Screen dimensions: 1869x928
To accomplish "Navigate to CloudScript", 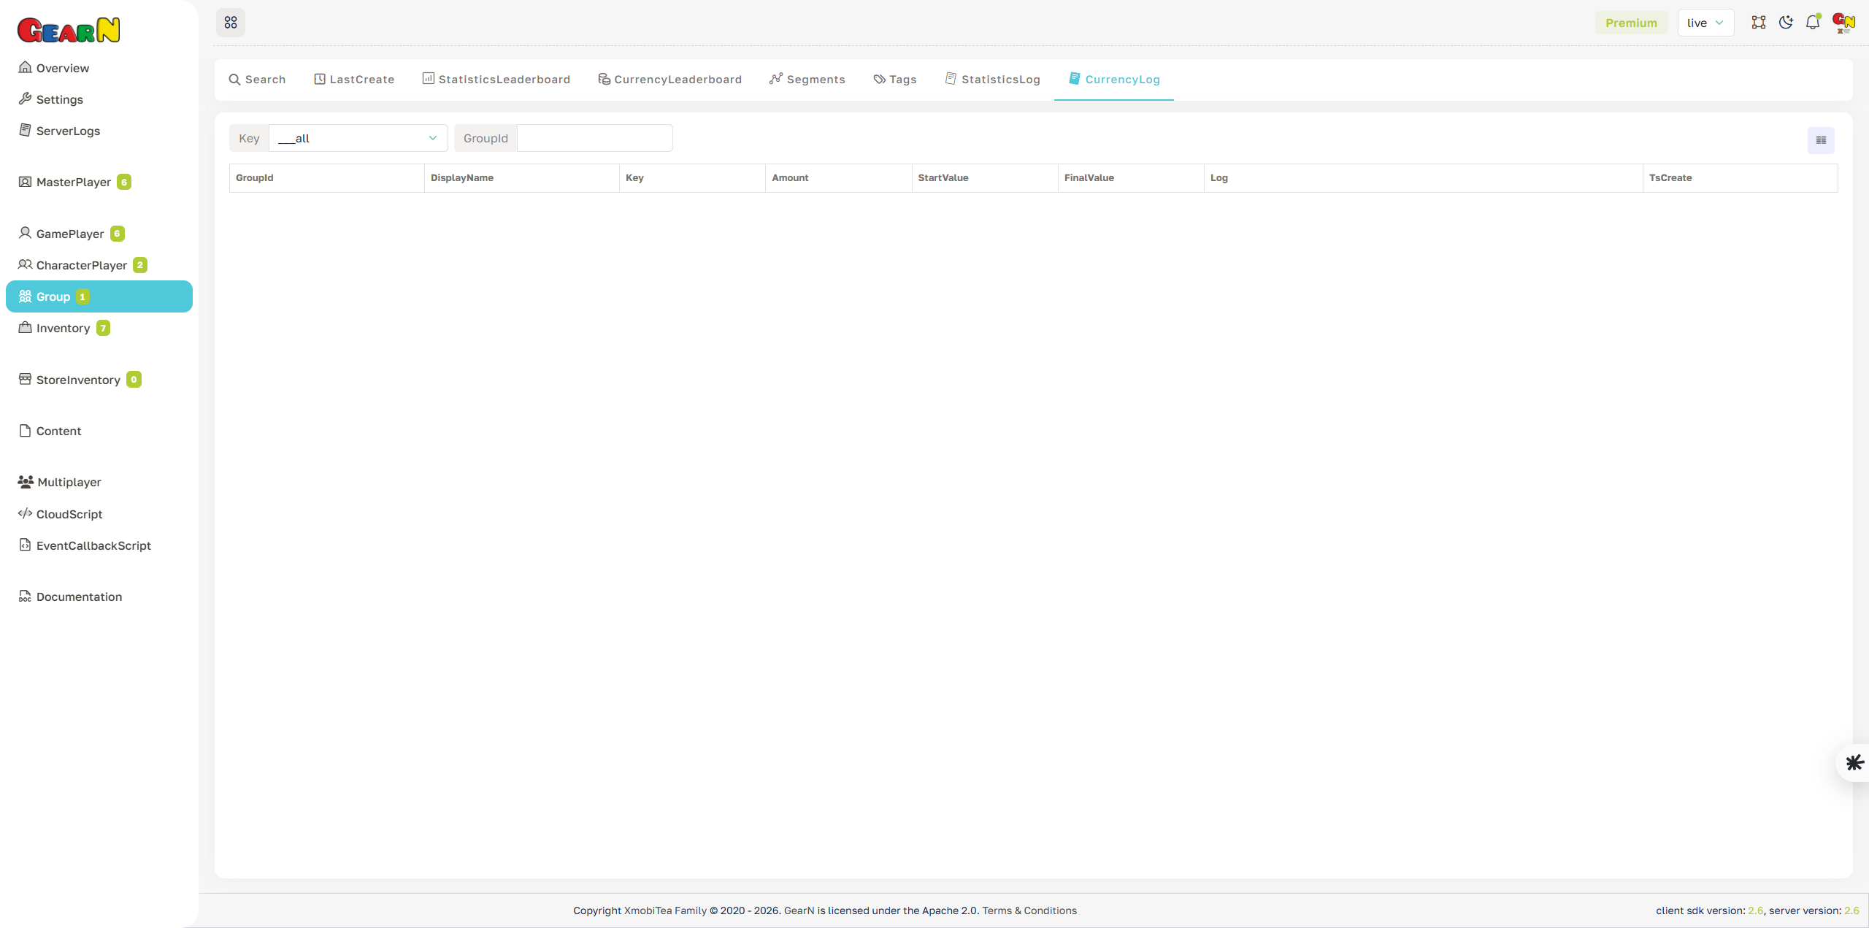I will pyautogui.click(x=69, y=514).
